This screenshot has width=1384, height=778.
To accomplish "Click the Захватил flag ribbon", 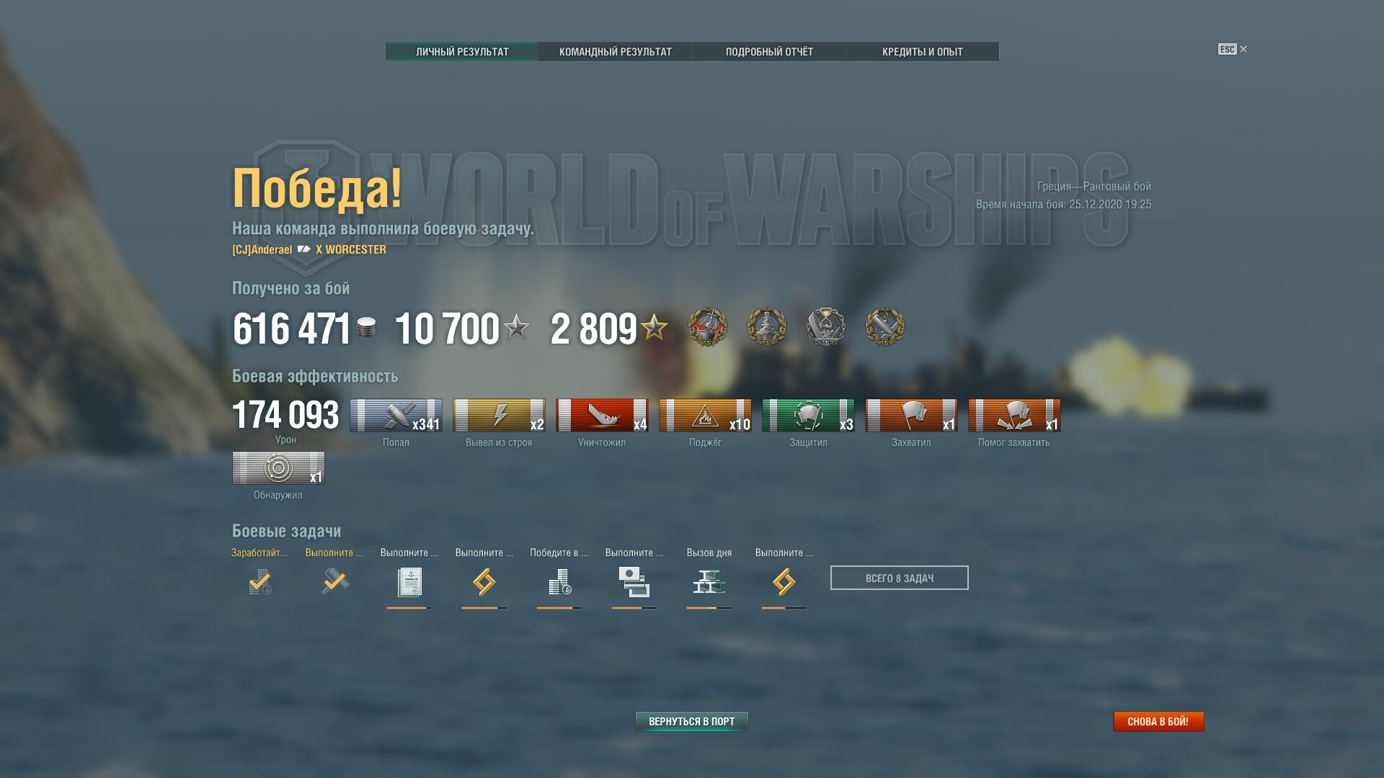I will [911, 416].
